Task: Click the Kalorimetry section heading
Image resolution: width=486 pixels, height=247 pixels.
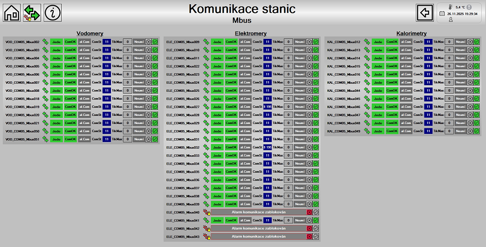Action: click(x=411, y=34)
